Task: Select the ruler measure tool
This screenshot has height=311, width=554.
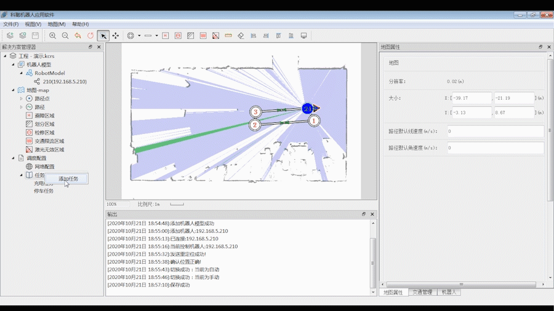Action: (x=228, y=36)
